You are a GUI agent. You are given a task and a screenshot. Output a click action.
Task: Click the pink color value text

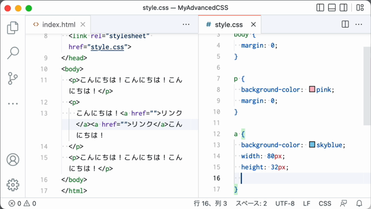pyautogui.click(x=324, y=89)
